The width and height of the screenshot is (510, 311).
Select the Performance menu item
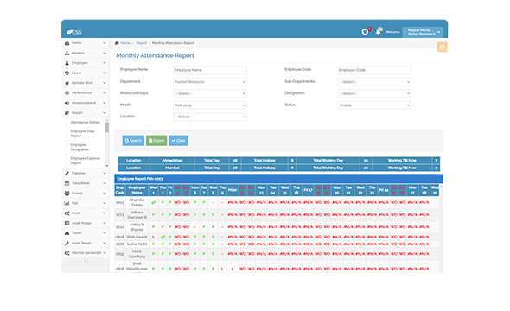[x=85, y=93]
